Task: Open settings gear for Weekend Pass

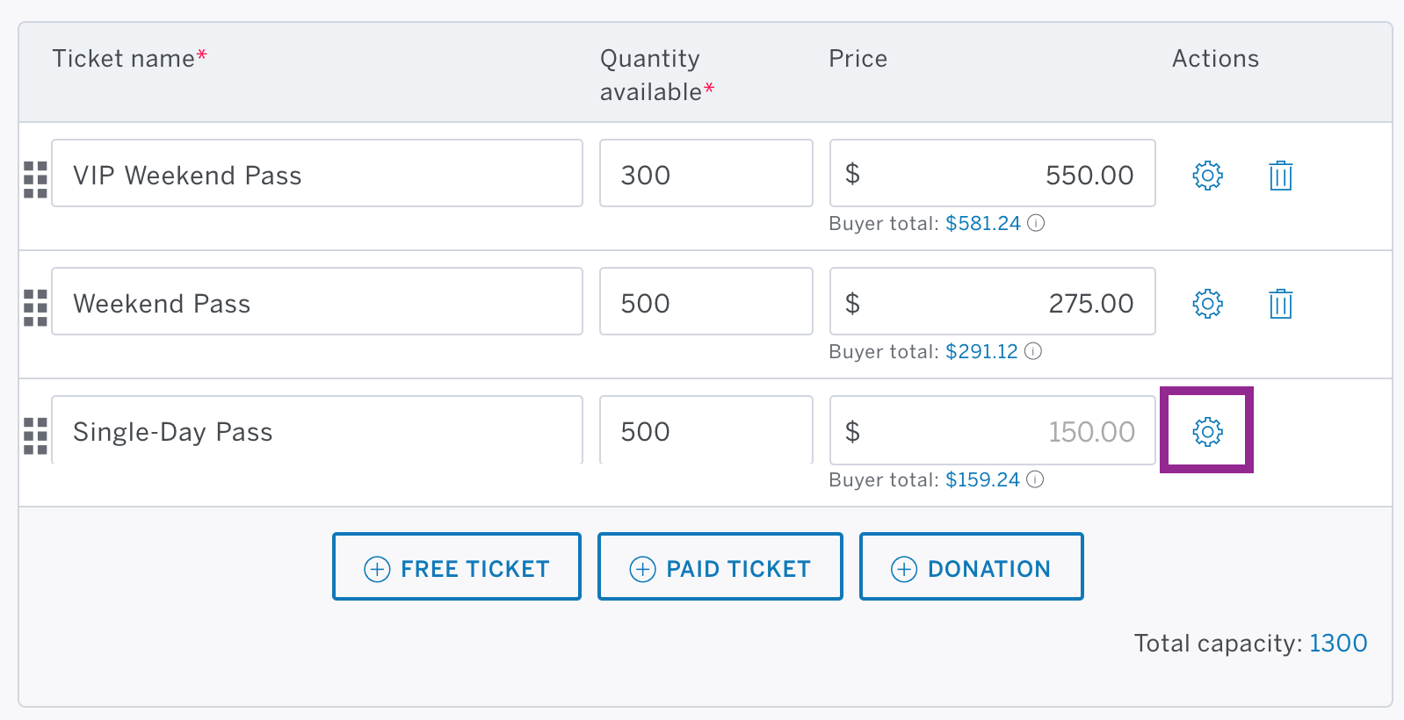Action: click(x=1207, y=304)
